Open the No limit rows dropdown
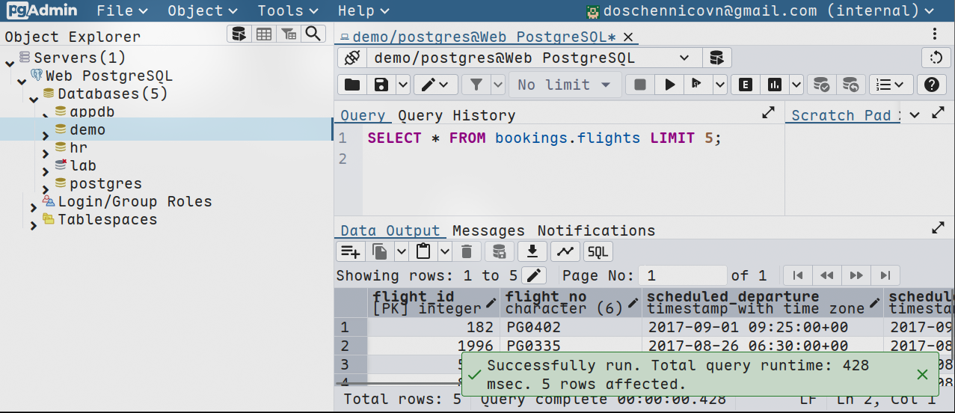The height and width of the screenshot is (413, 955). tap(565, 85)
